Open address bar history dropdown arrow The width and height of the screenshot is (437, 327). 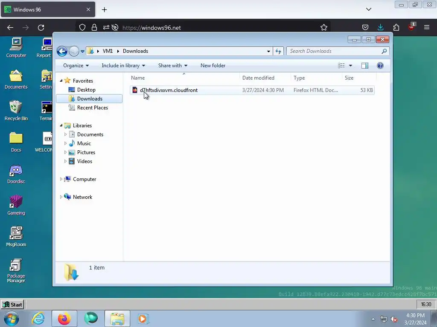(268, 51)
